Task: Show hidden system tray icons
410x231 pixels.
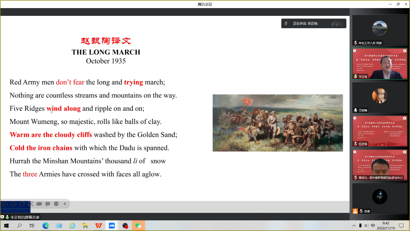Action: 354,226
